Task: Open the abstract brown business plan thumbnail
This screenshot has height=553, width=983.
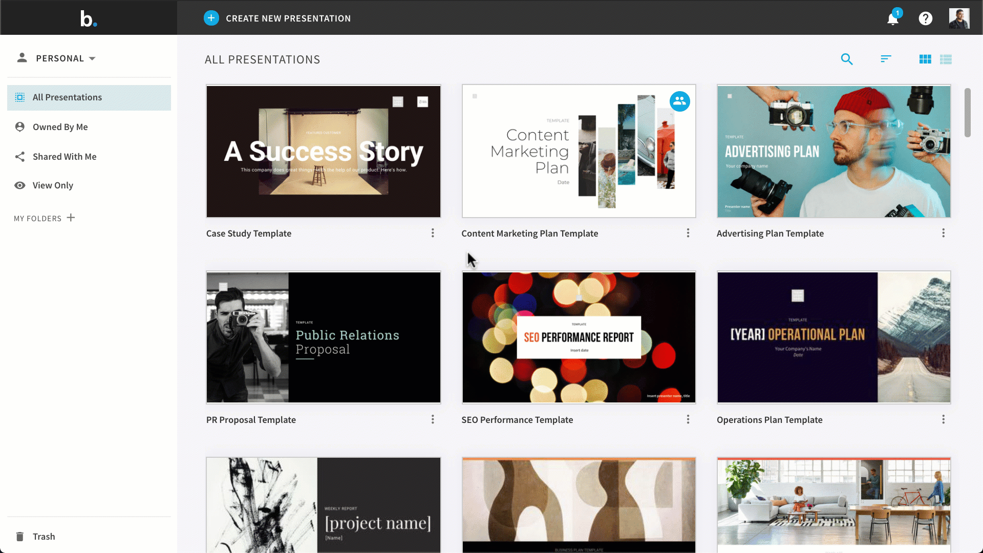Action: (x=579, y=505)
